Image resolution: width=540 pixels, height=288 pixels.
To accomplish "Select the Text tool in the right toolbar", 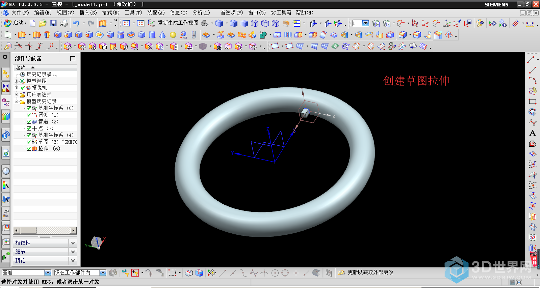I will click(533, 133).
